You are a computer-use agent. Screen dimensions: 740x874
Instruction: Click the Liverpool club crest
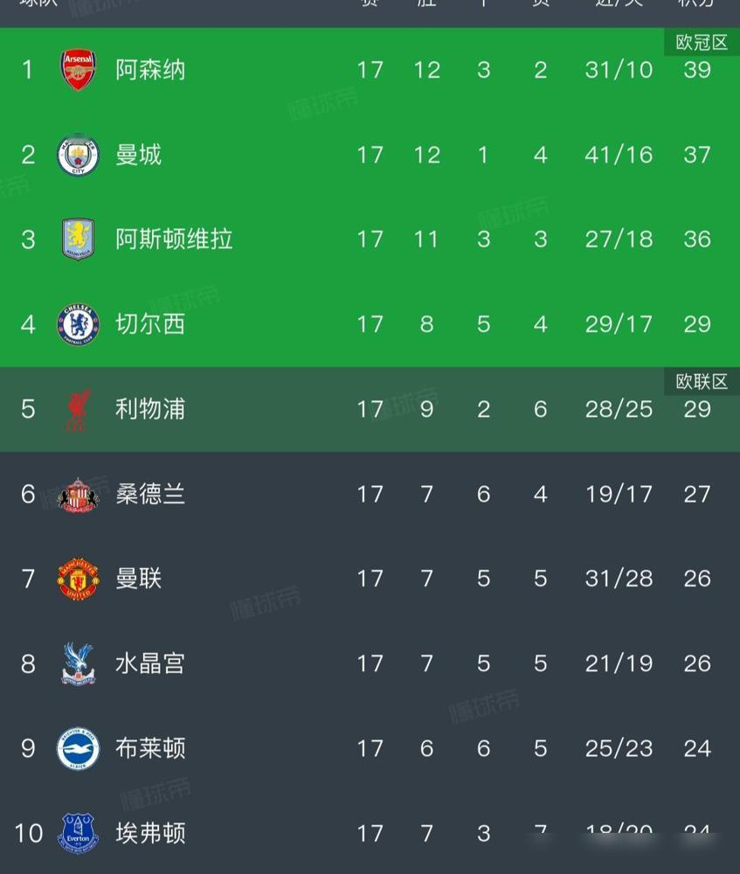coord(77,408)
